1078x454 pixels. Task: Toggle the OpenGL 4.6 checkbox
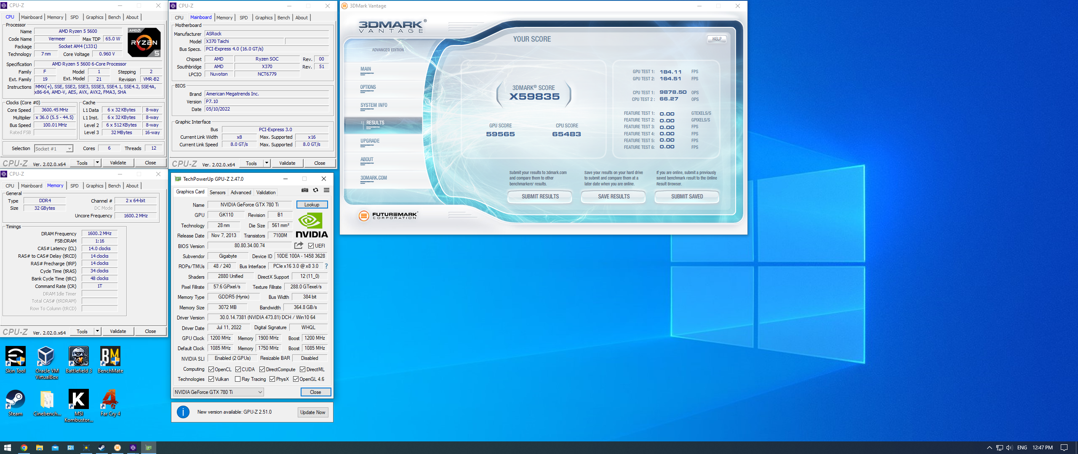pyautogui.click(x=296, y=379)
